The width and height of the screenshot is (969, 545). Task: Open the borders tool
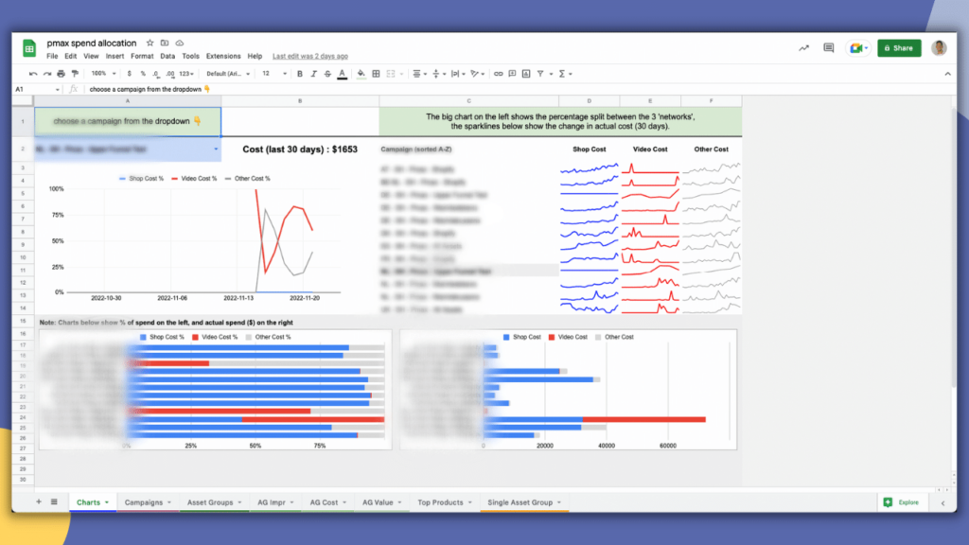pos(376,74)
